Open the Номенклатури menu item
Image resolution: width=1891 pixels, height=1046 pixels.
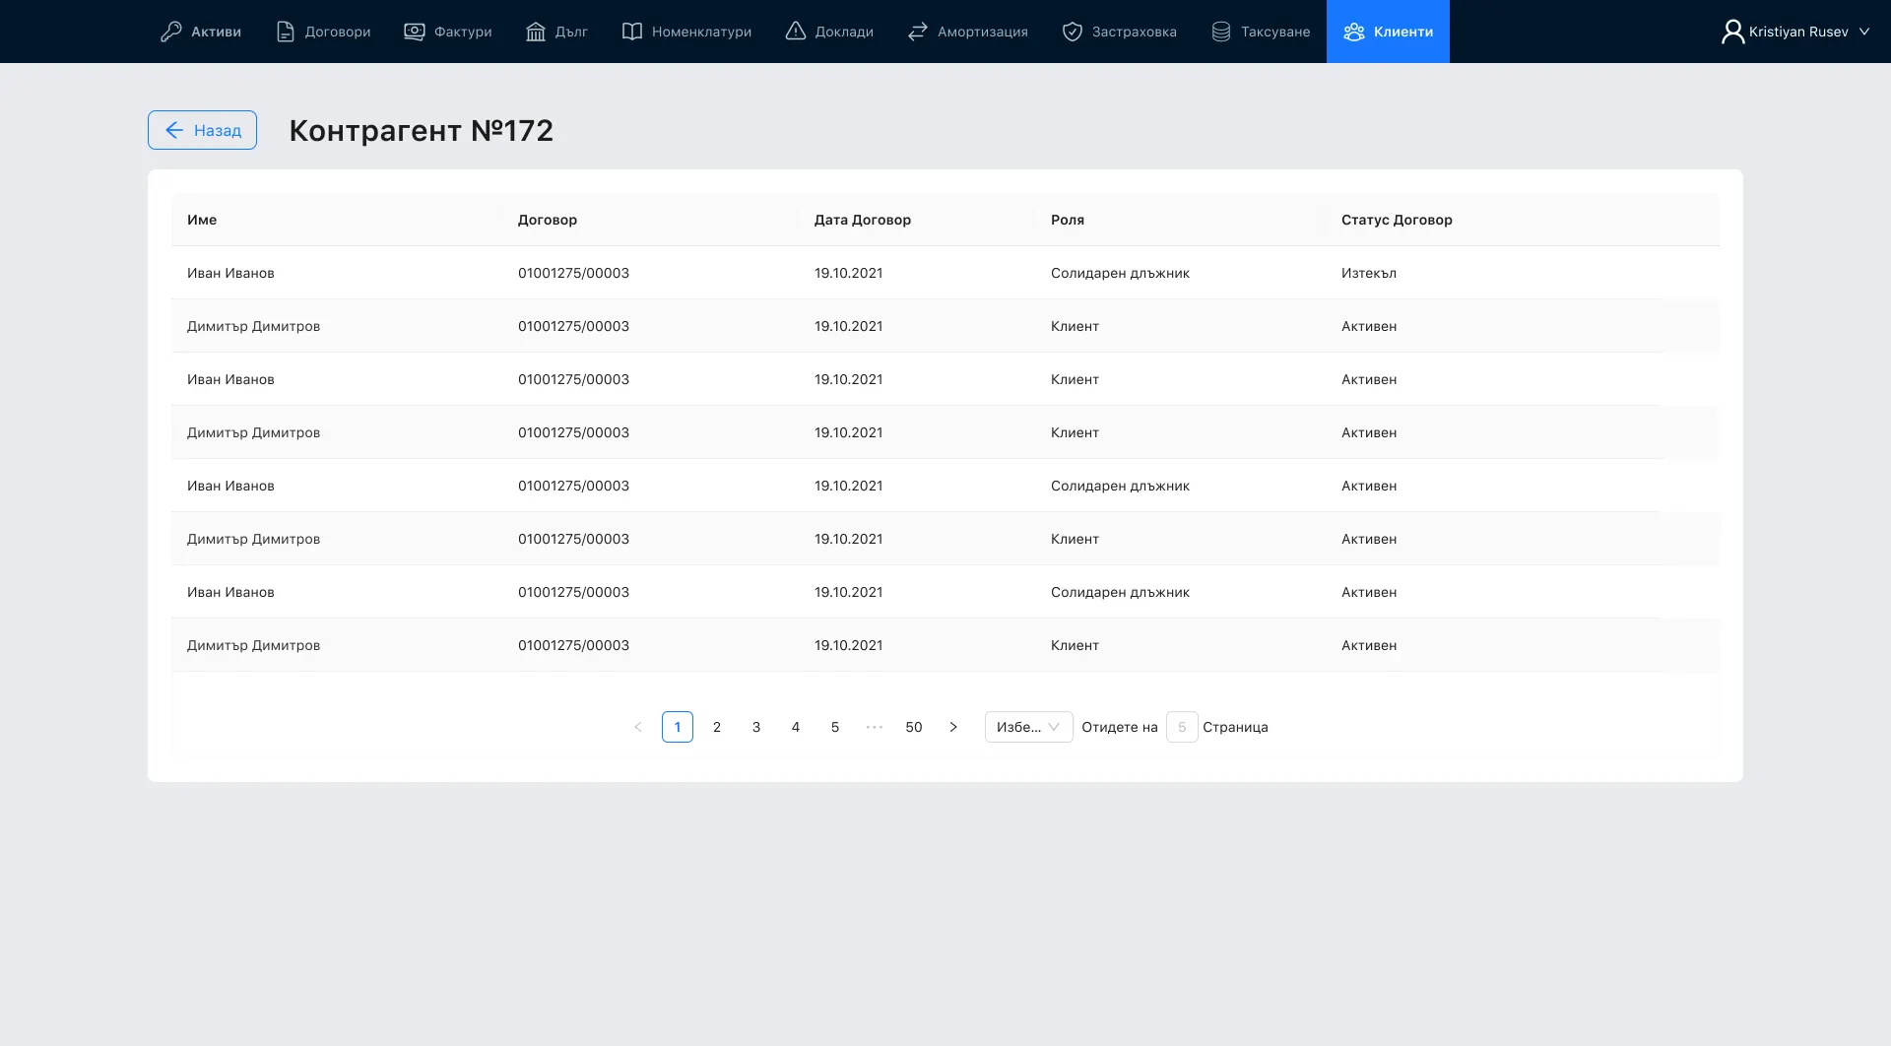(686, 32)
